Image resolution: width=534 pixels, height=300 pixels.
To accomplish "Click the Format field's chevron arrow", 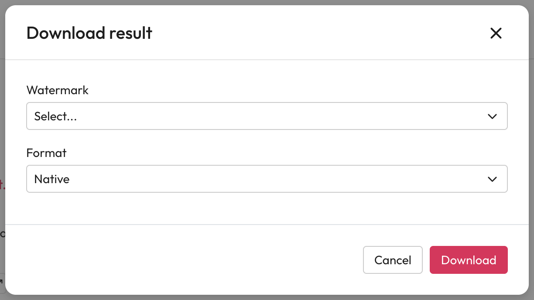I will pos(492,179).
